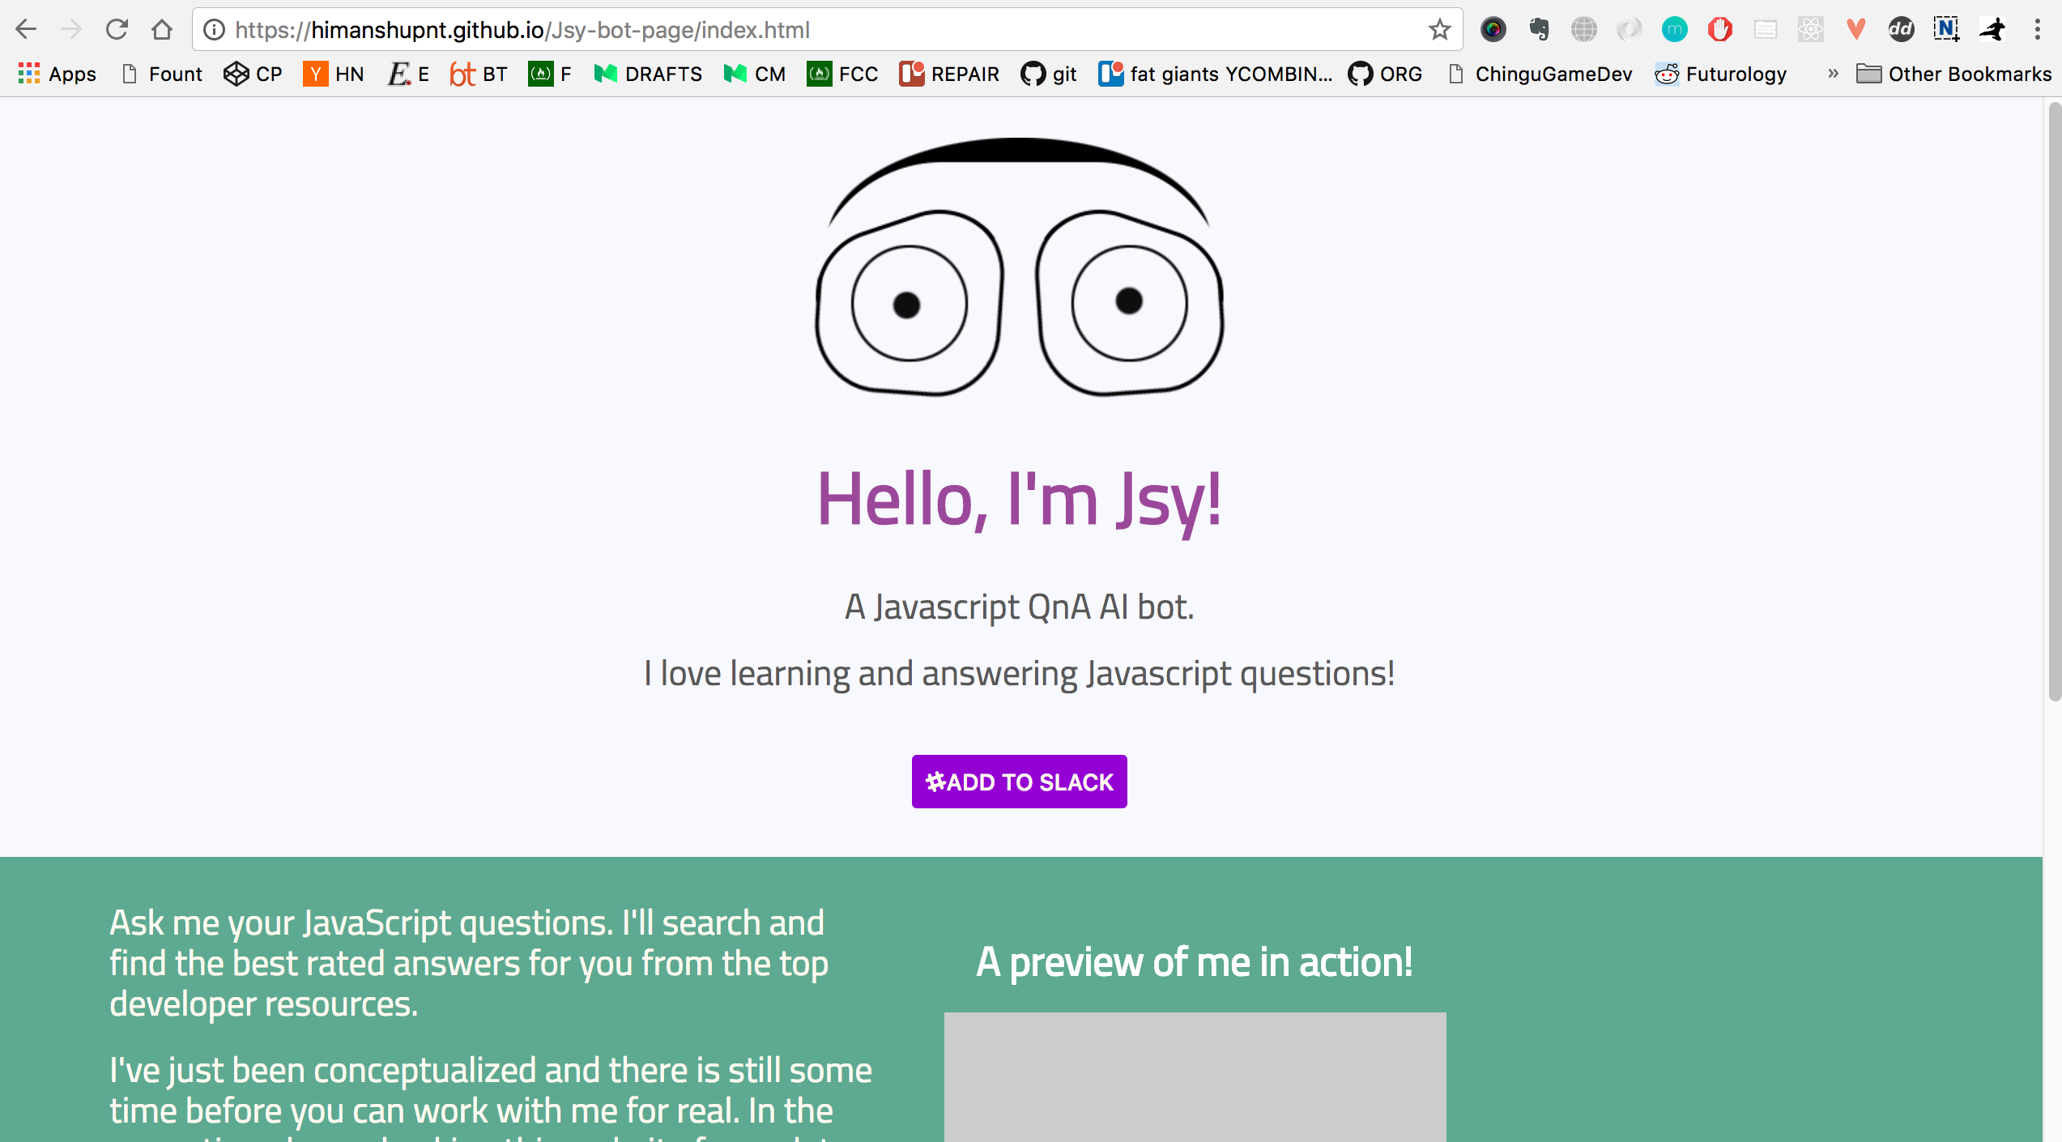Go back to the previous page
Screen dimensions: 2062x1142
click(x=26, y=30)
